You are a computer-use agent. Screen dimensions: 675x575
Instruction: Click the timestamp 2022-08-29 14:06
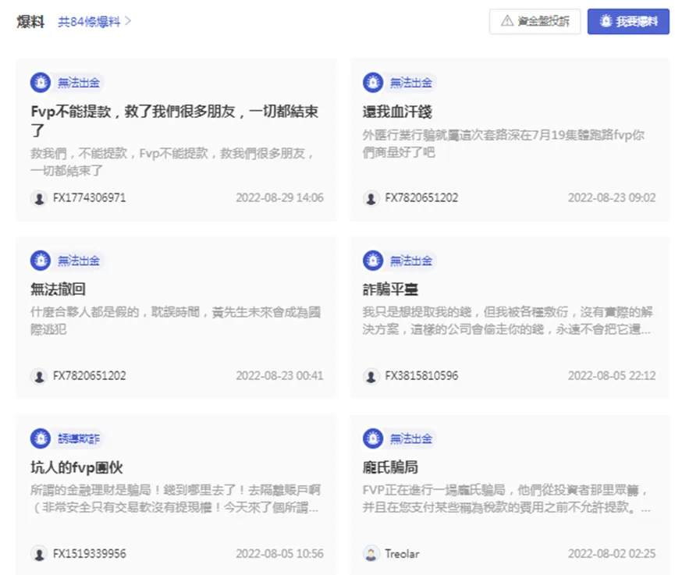click(280, 198)
